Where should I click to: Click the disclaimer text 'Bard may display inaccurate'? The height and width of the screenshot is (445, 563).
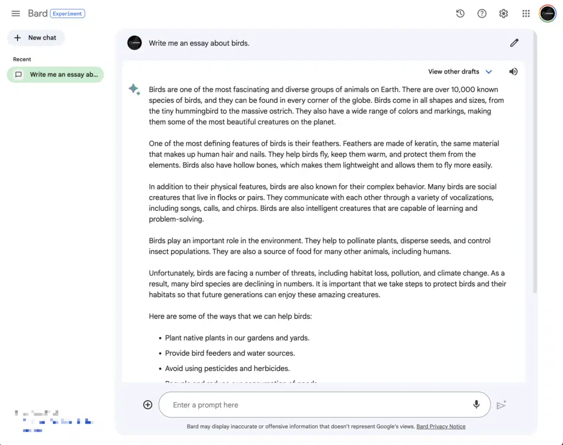tap(301, 426)
